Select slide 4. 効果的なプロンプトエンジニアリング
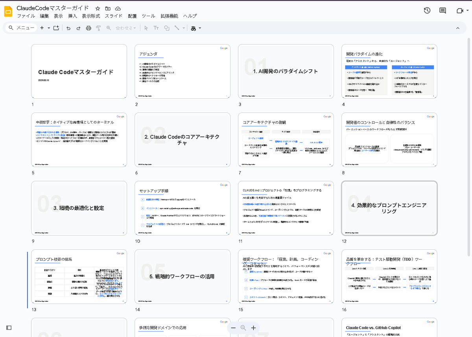This screenshot has height=337, width=472. click(389, 208)
